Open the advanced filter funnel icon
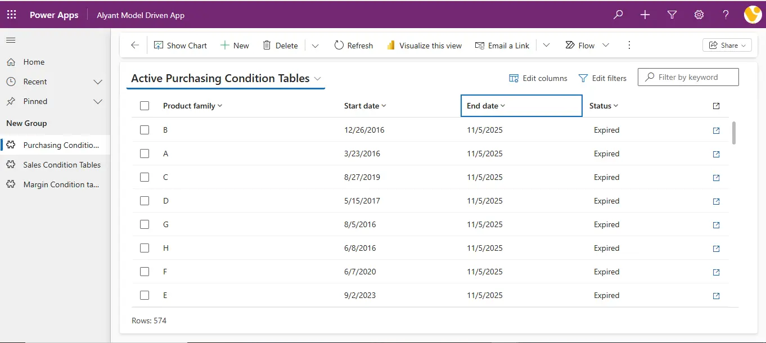The image size is (766, 343). point(672,15)
